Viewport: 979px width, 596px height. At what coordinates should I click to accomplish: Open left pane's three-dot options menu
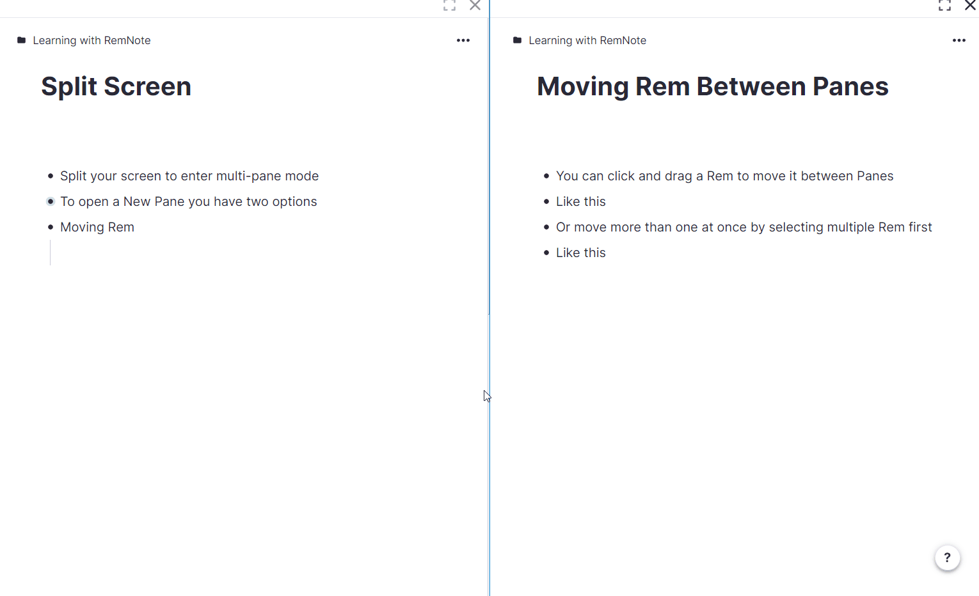point(463,40)
